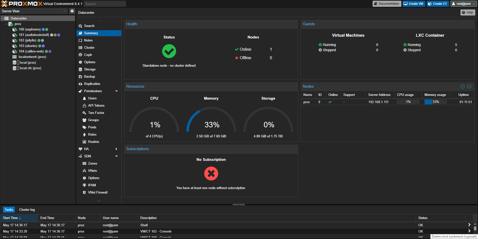478x239 pixels.
Task: Click the menu down-arrow below VNet Firewall
Action: click(x=99, y=201)
